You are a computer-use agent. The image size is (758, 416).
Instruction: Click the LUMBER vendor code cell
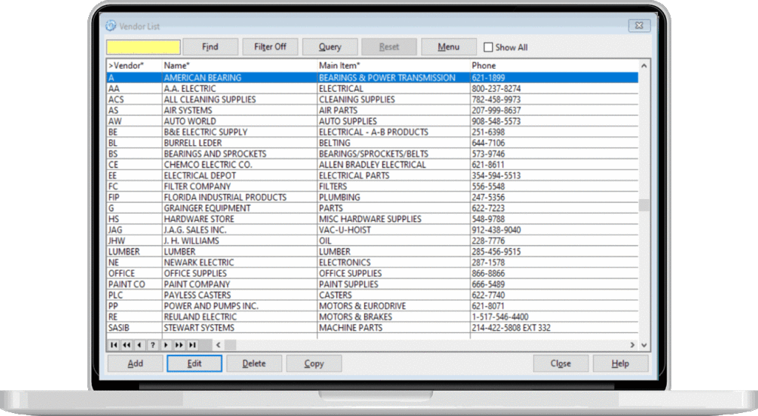point(135,252)
